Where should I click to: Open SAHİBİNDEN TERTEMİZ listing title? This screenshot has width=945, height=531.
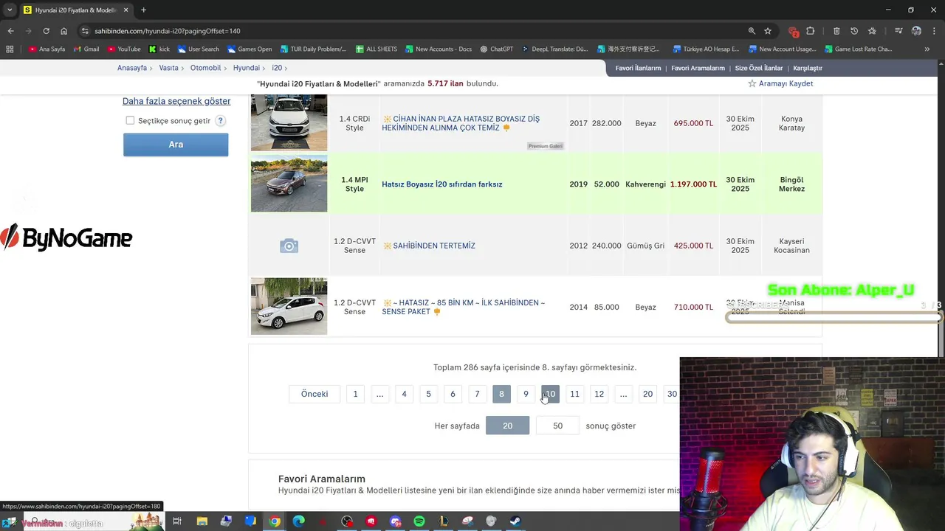434,246
